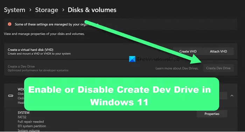Click the orange organization warning icon
The image size is (245, 132).
click(x=9, y=24)
